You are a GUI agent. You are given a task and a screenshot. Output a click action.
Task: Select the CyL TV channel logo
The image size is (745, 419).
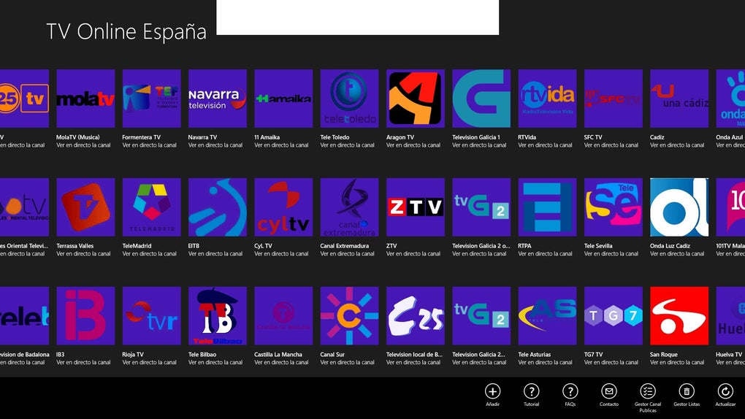283,207
